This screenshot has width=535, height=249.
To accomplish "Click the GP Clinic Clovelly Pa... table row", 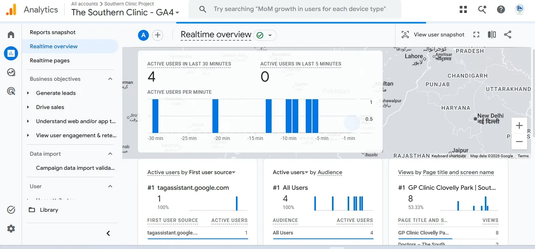I will tap(448, 233).
